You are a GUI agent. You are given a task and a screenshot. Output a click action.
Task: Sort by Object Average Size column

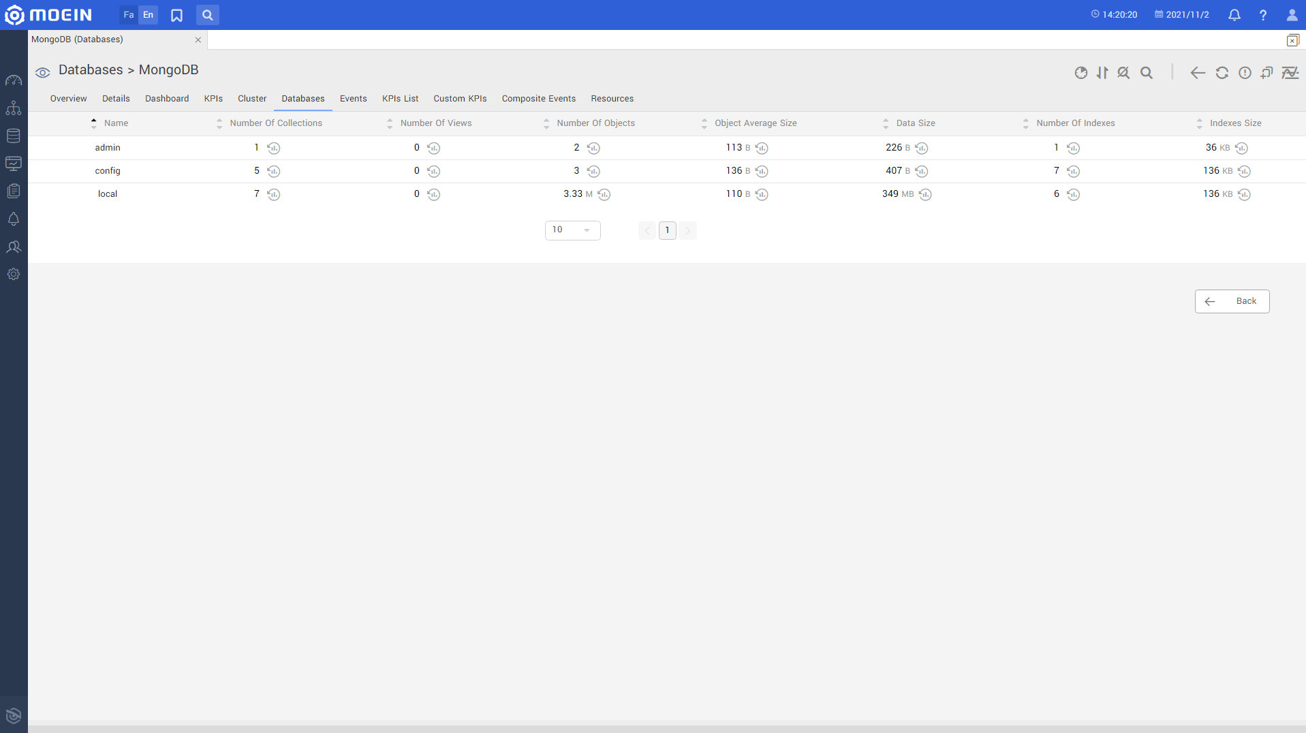[756, 123]
